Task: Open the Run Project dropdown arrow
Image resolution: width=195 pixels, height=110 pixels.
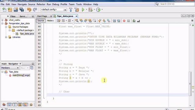Action: [x=87, y=9]
